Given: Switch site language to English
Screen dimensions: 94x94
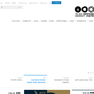Looking at the screenshot, I should point(14,3).
